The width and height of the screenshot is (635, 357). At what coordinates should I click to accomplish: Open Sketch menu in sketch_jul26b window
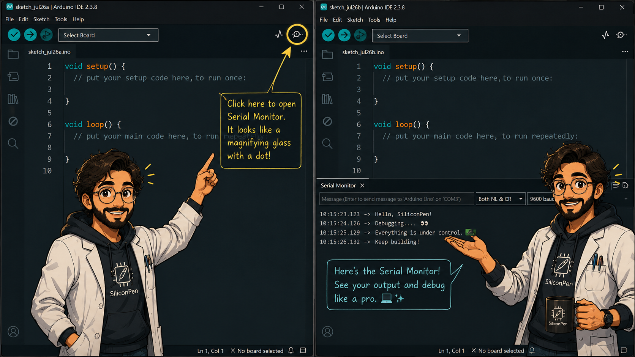tap(355, 20)
